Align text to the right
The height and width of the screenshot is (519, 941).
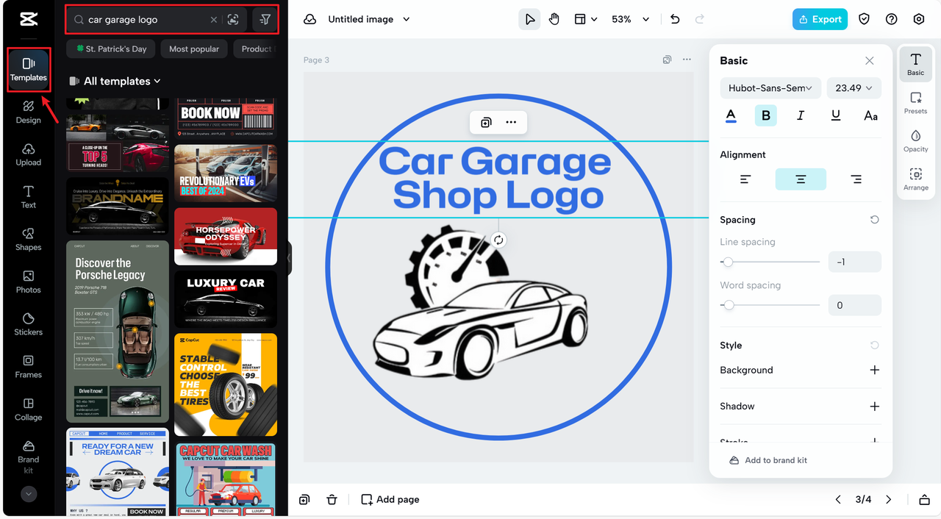856,179
